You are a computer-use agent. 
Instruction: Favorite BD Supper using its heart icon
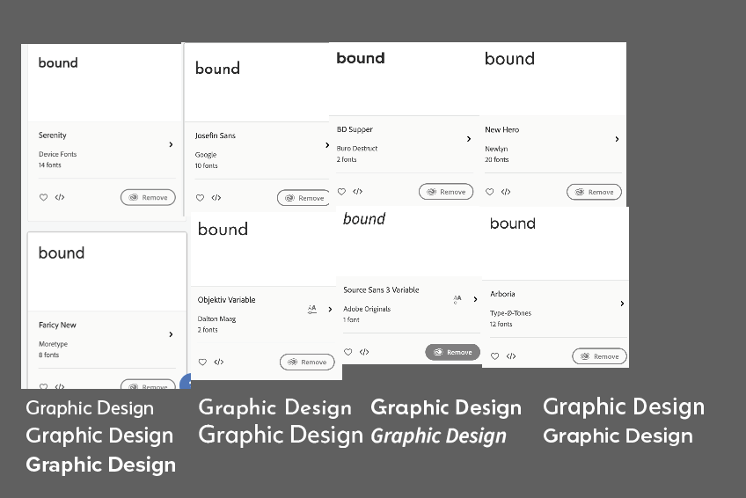(x=341, y=191)
